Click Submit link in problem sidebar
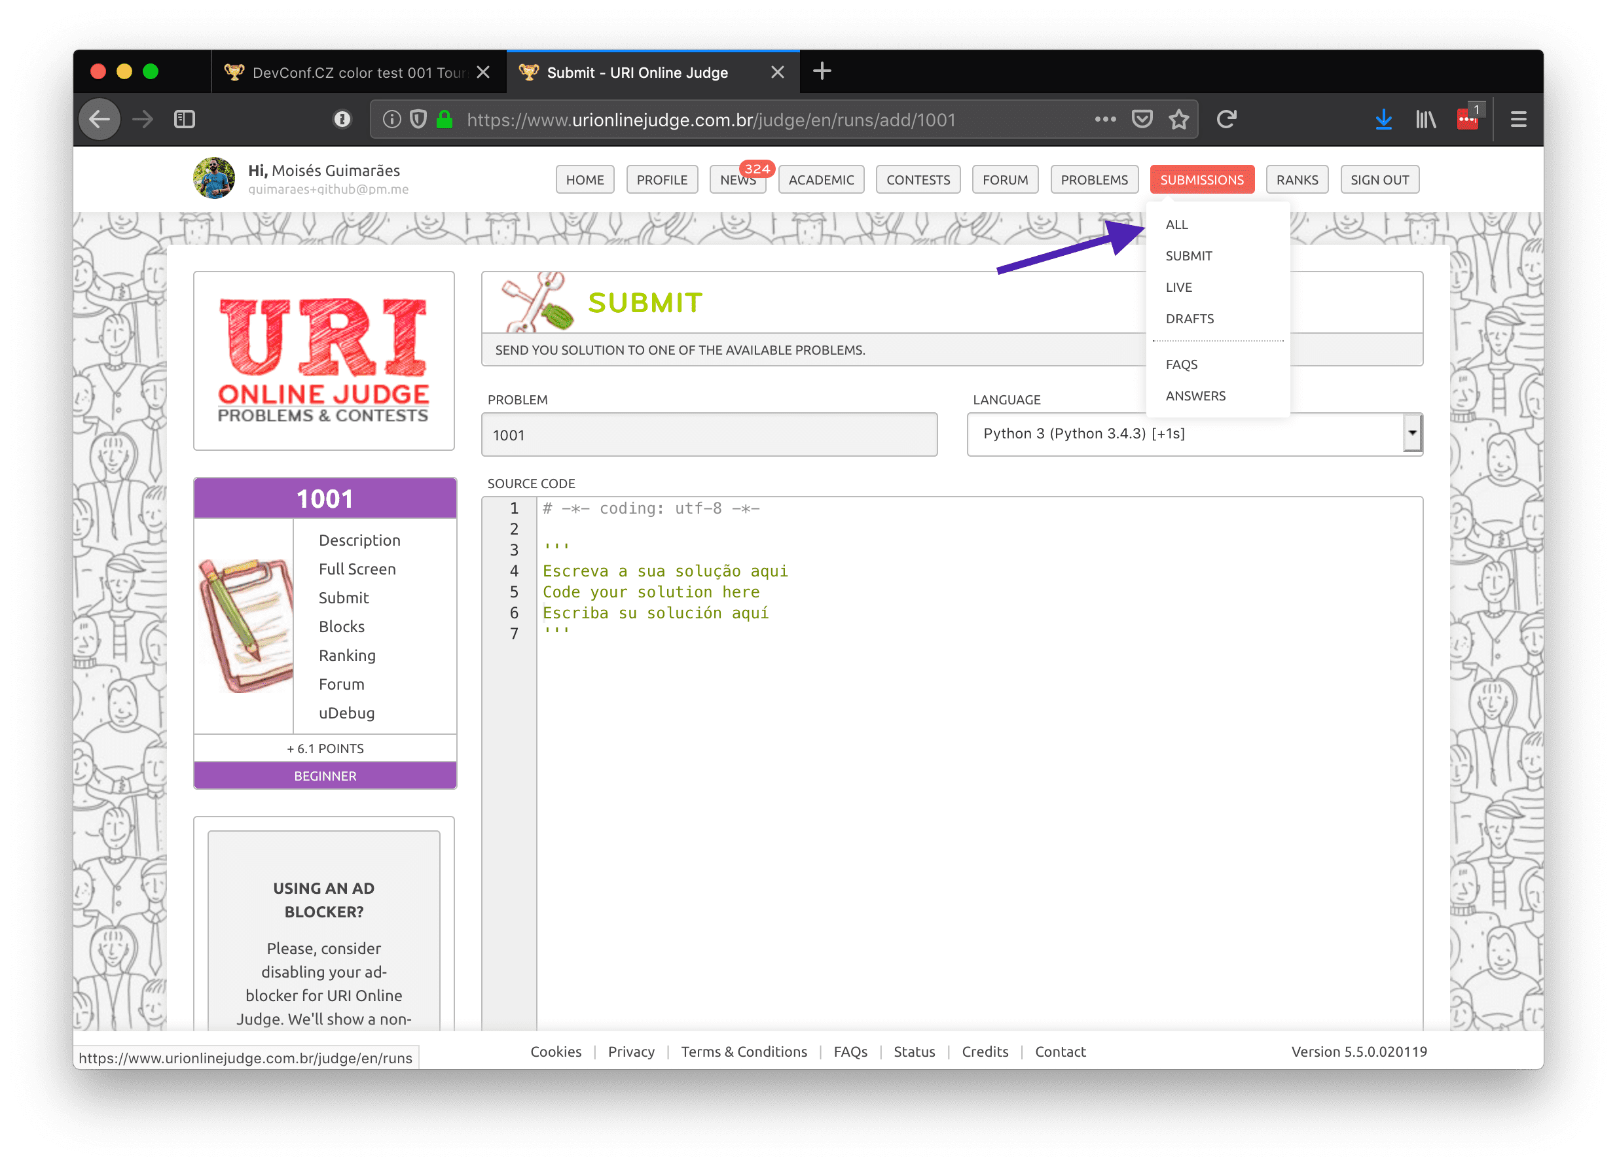The image size is (1617, 1166). point(343,598)
